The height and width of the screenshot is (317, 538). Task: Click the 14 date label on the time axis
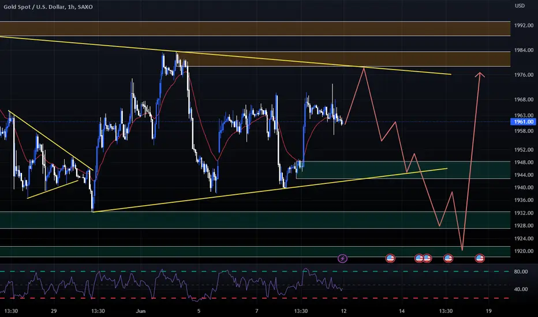coord(401,311)
